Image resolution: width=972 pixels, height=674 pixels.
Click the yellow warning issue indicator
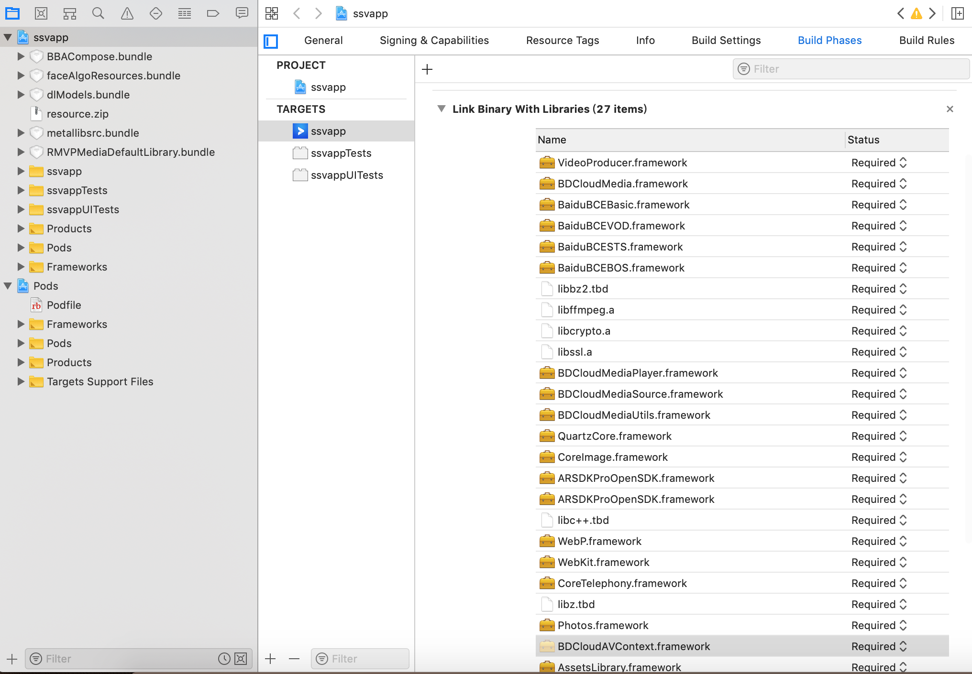click(x=917, y=13)
